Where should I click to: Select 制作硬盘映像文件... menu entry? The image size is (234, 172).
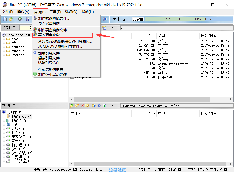[x=66, y=30]
